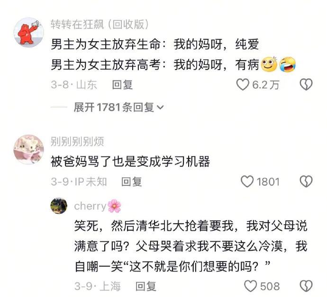Select comment text 被爸妈骂了也是变成学习机器
Viewport: 327px width, 297px height.
(130, 162)
